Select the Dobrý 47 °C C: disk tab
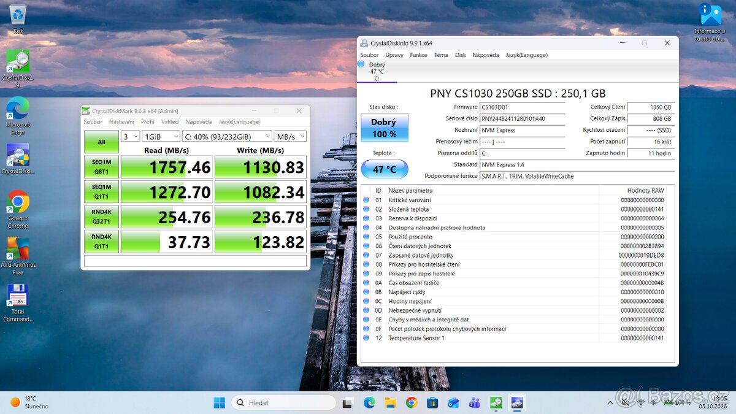This screenshot has width=736, height=414. point(377,71)
